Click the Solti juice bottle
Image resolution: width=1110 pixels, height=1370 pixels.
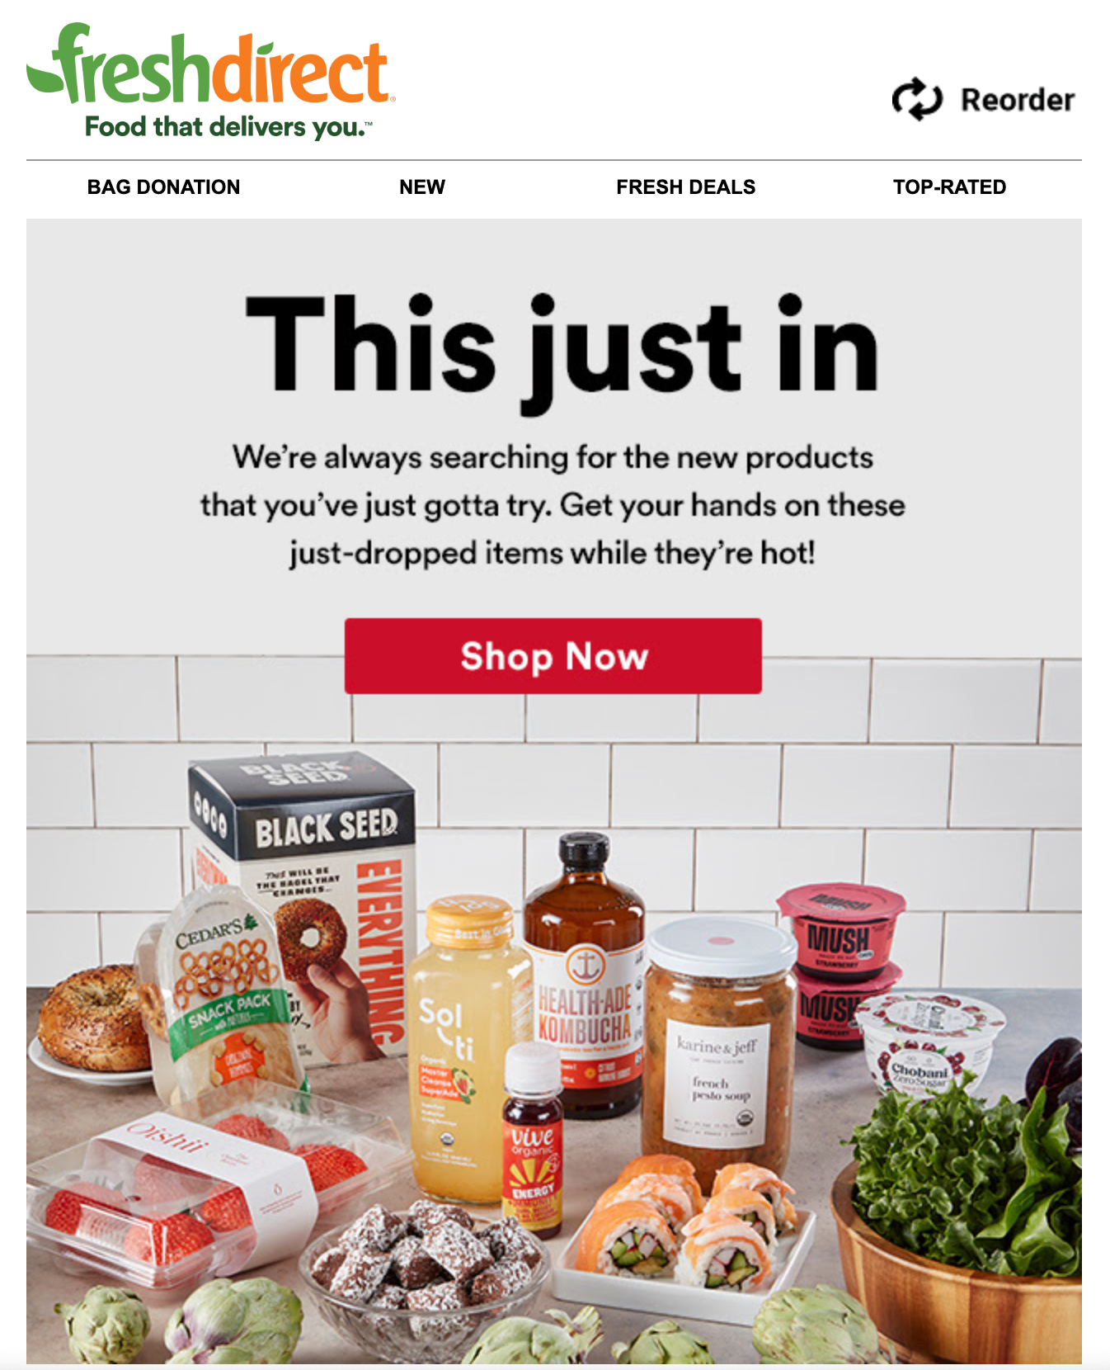(468, 1048)
